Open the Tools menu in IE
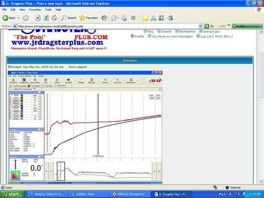264x198 pixels. coord(48,10)
